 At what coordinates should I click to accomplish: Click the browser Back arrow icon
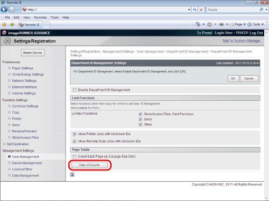tap(4, 10)
